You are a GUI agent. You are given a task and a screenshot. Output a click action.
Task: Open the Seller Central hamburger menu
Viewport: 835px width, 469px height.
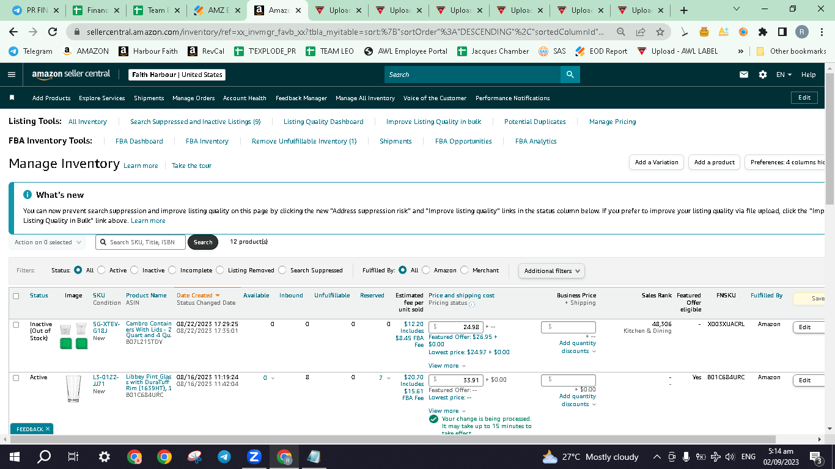12,75
